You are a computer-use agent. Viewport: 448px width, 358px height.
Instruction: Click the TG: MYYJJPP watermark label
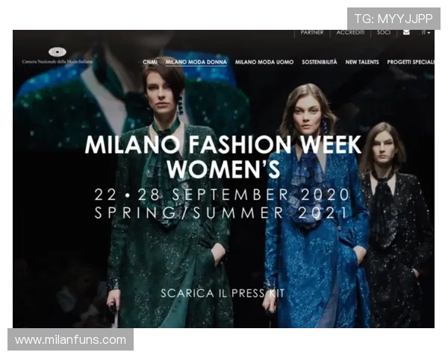(393, 19)
